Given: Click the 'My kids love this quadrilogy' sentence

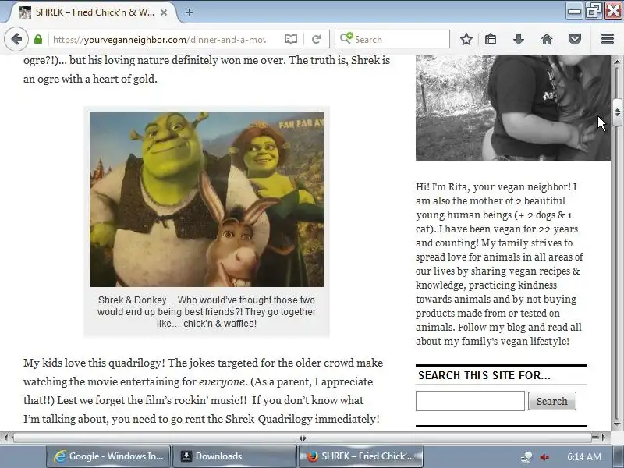Looking at the screenshot, I should [x=94, y=363].
